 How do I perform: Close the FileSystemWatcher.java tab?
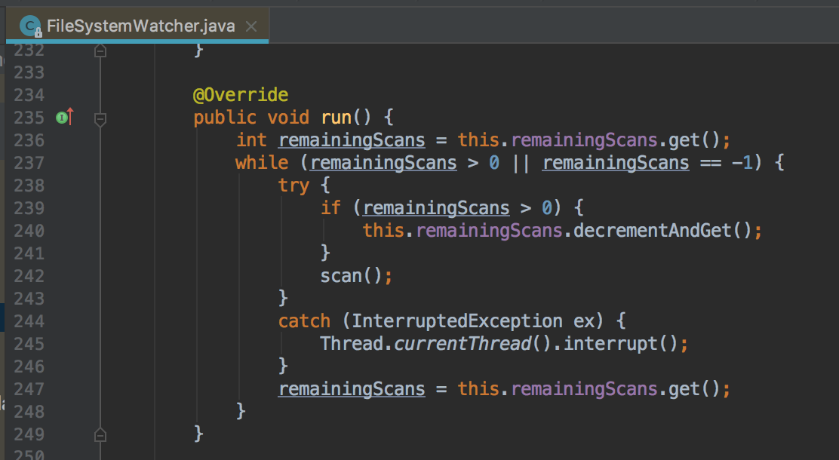click(x=250, y=25)
